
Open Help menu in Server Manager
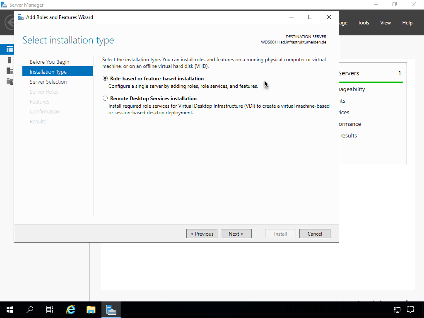(x=407, y=23)
